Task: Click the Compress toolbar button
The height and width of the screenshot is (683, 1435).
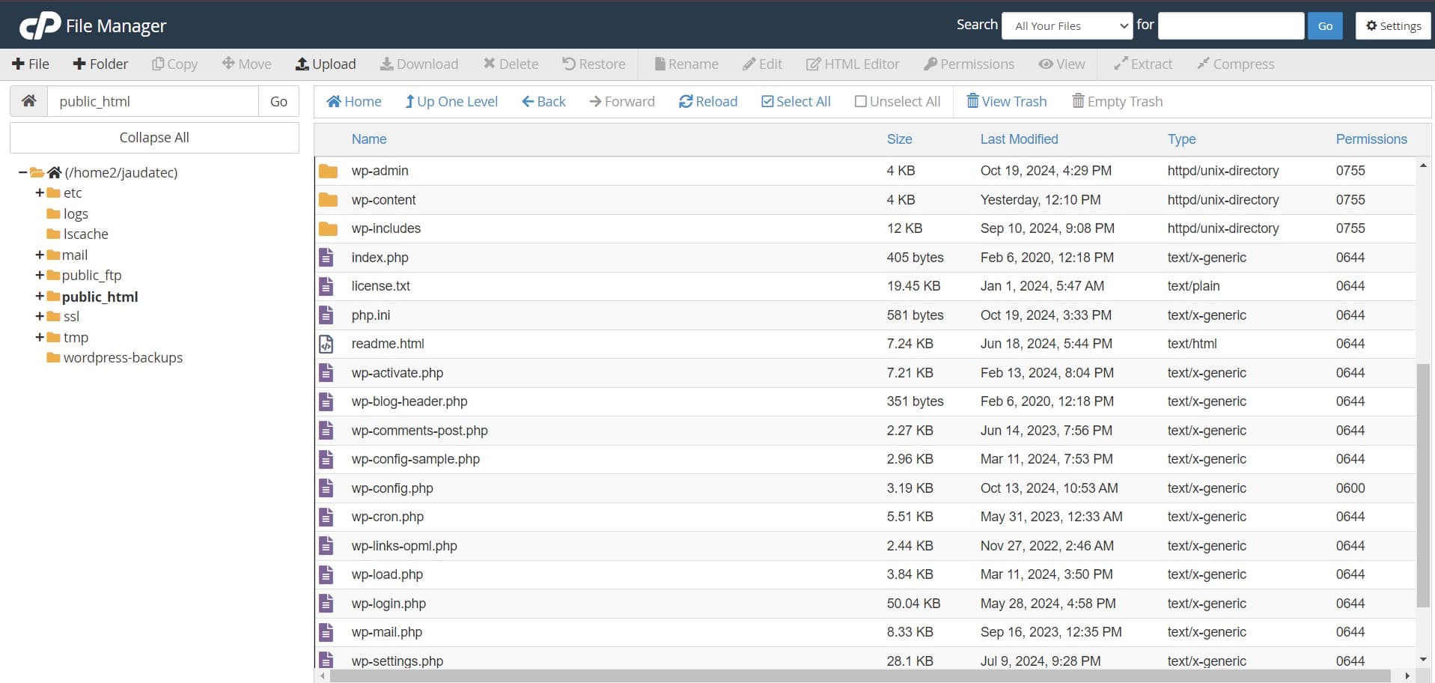Action: tap(1235, 64)
